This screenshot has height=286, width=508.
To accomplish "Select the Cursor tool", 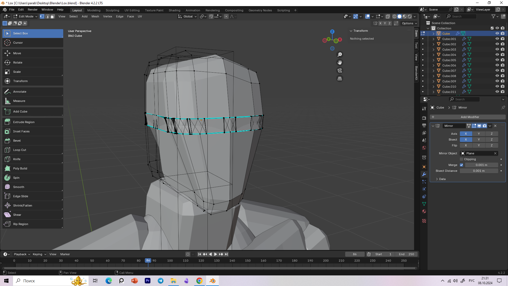I will 33,43.
